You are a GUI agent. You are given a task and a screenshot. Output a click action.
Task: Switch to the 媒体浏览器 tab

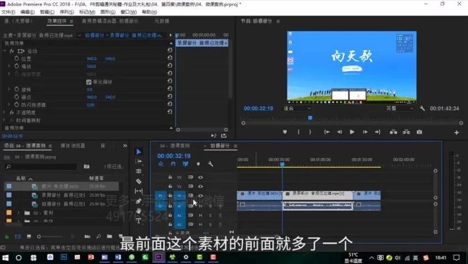pos(73,146)
